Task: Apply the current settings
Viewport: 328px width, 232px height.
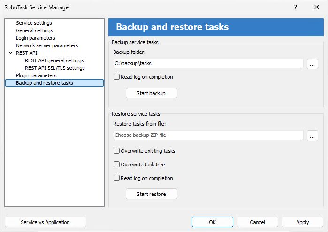Action: tap(303, 222)
